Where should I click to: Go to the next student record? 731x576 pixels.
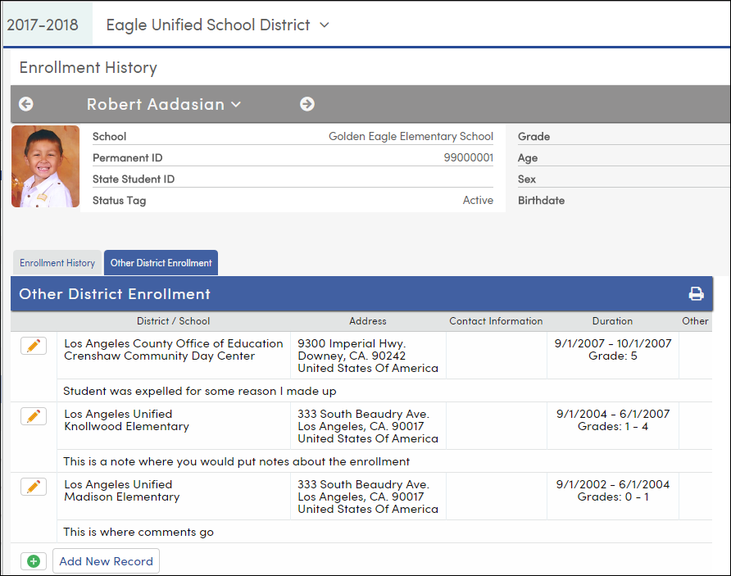[x=307, y=104]
